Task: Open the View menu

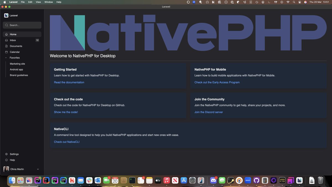Action: pyautogui.click(x=38, y=2)
